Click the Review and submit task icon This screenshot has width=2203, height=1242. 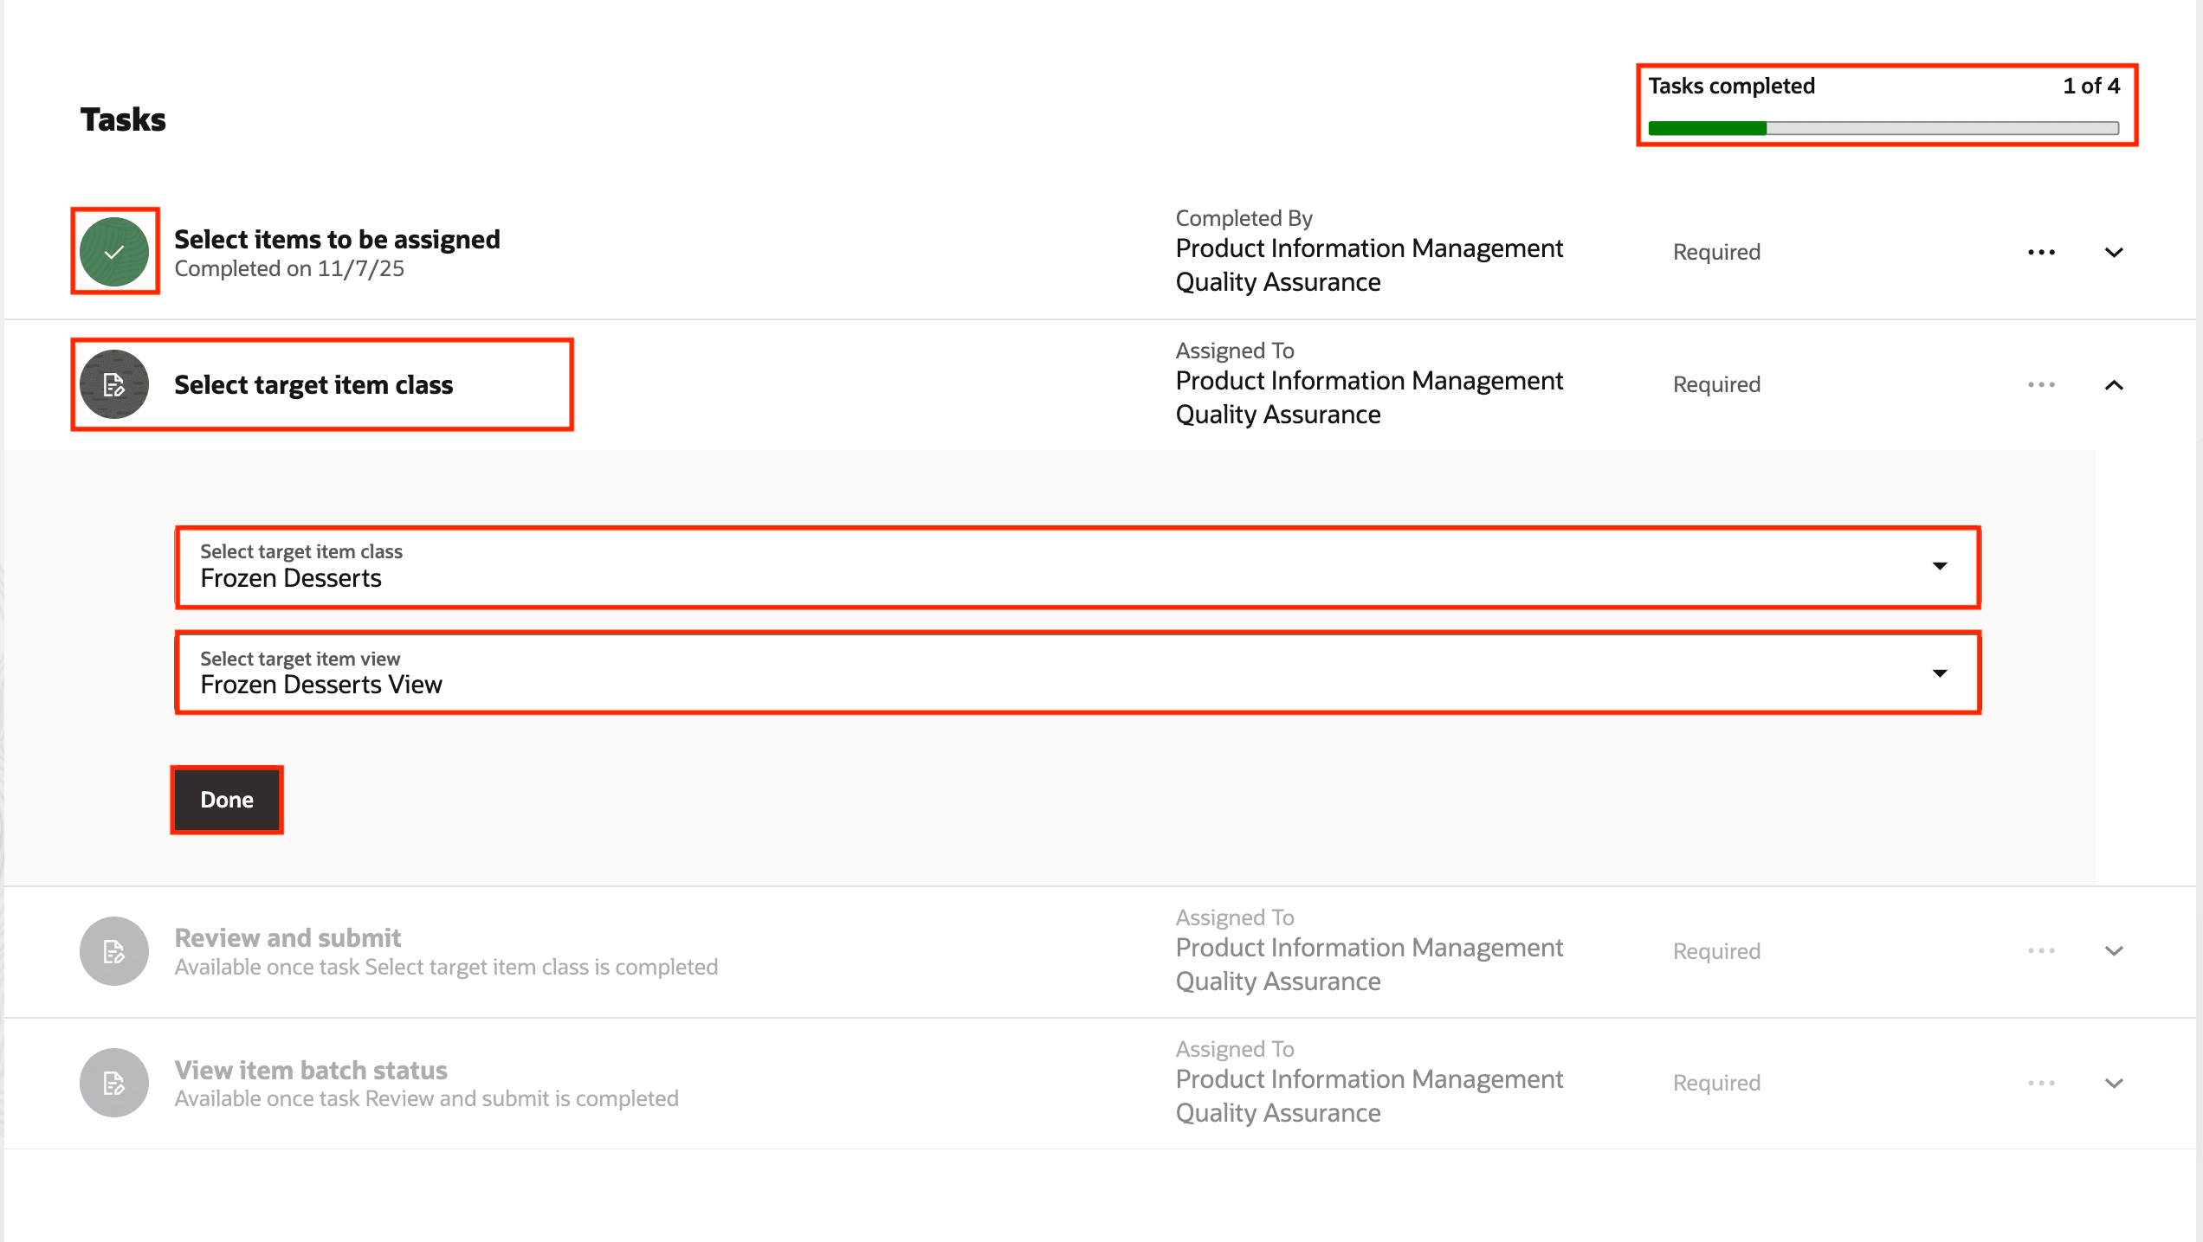pyautogui.click(x=114, y=950)
